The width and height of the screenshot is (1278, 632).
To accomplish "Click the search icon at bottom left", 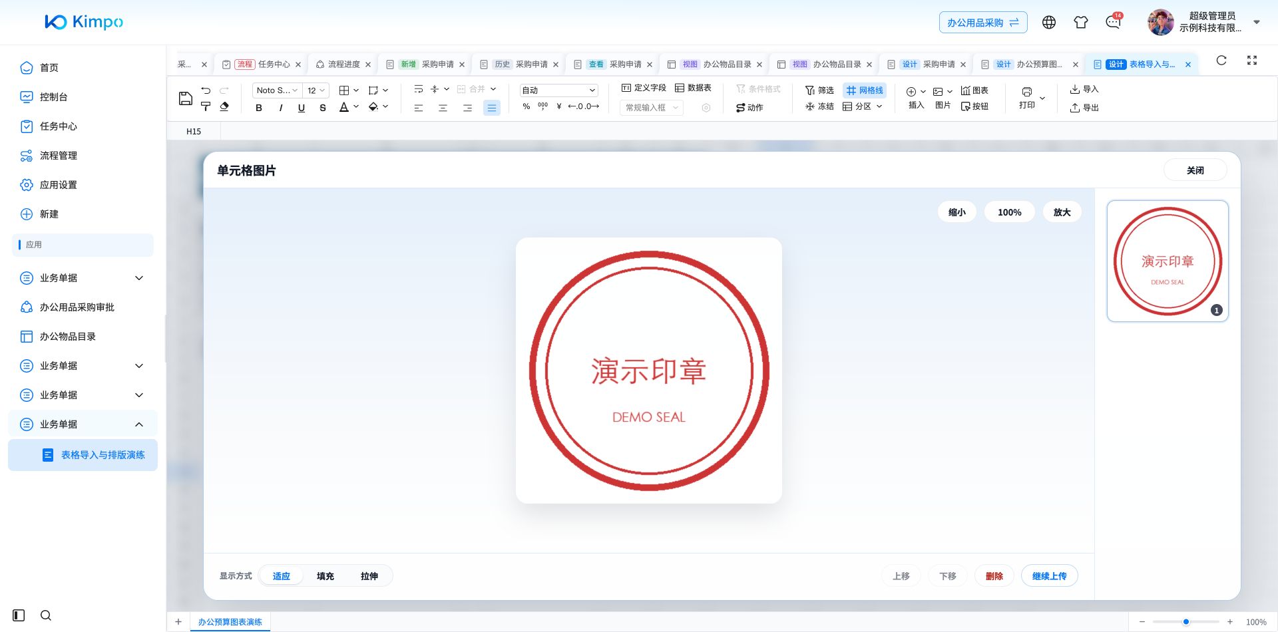I will (x=46, y=615).
